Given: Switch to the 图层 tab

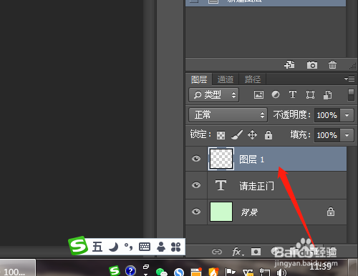Looking at the screenshot, I should (199, 79).
